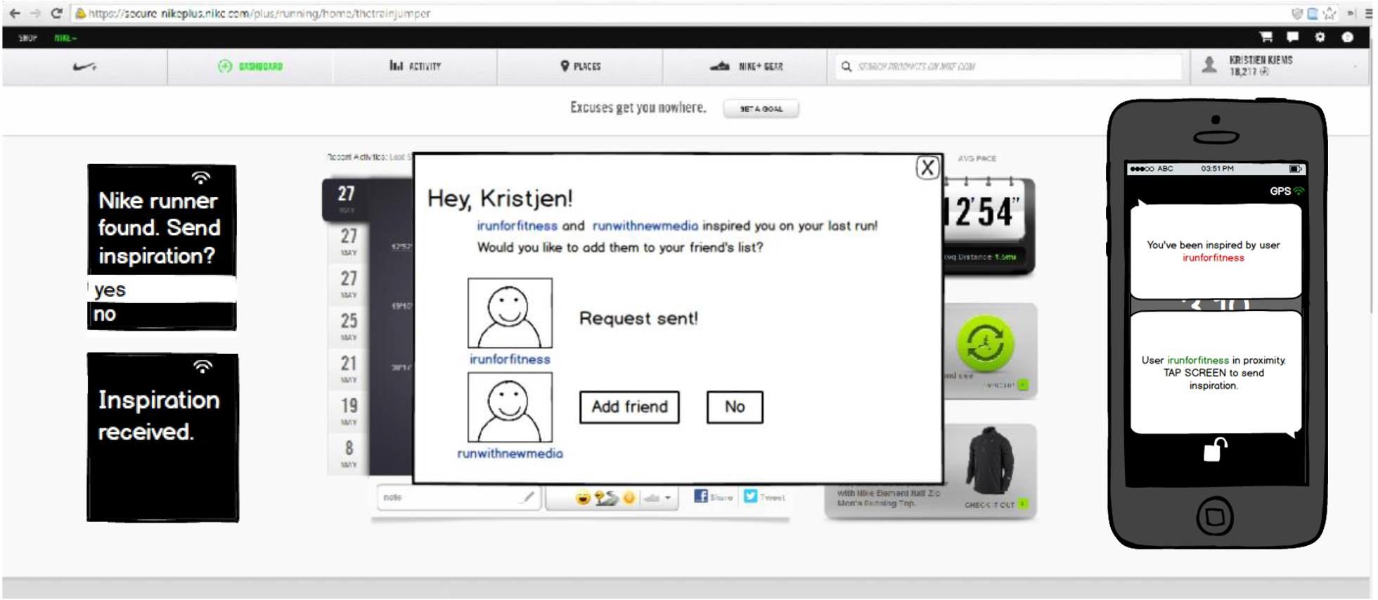This screenshot has width=1378, height=600.
Task: Open the messages chat icon
Action: pos(1293,37)
